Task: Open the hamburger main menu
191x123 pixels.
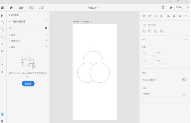Action: [x=2, y=8]
